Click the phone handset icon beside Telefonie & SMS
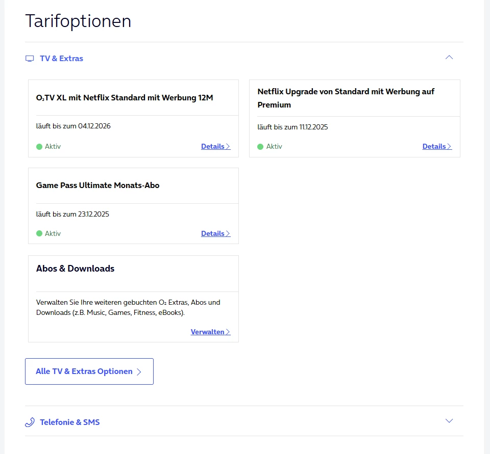Screen dimensions: 490x454 click(30, 422)
